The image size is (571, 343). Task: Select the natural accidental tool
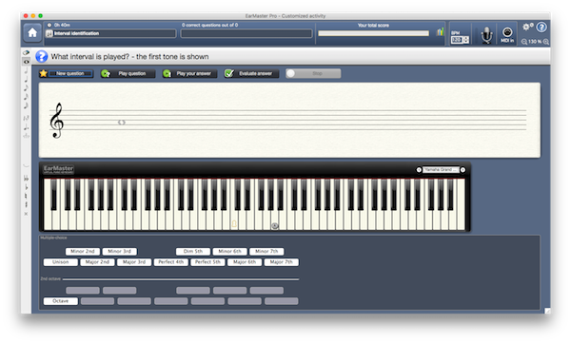(27, 196)
